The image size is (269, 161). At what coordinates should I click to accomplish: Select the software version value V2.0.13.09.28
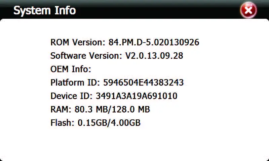pyautogui.click(x=154, y=56)
